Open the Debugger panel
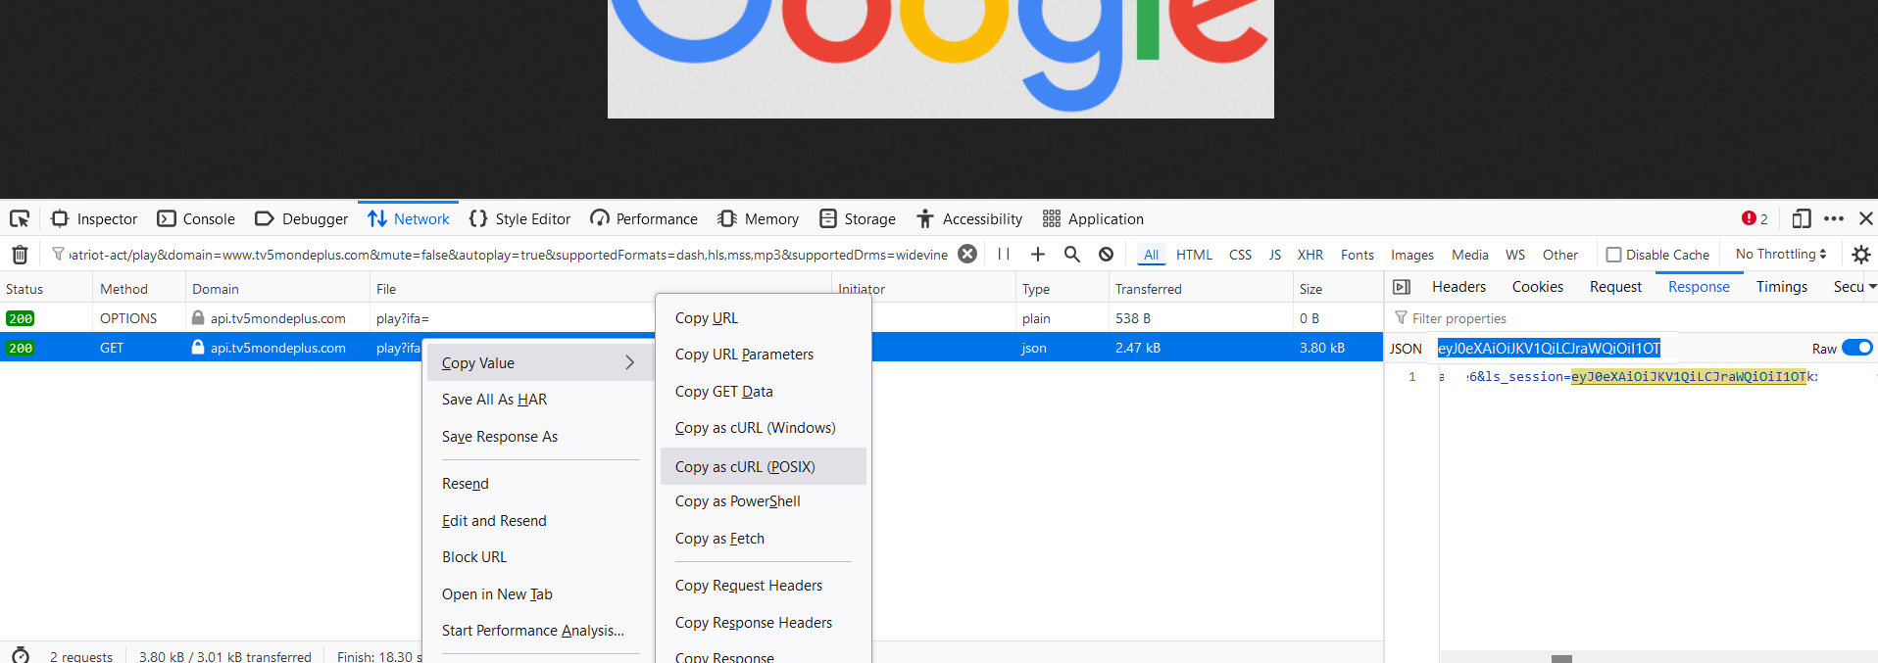The width and height of the screenshot is (1878, 663). tap(301, 218)
